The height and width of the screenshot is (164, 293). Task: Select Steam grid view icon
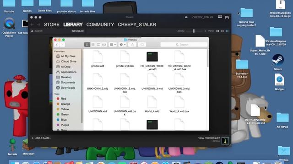227,31
